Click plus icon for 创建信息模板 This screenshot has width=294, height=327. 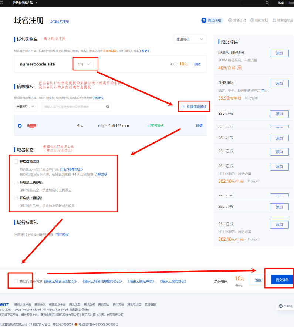[x=183, y=107]
